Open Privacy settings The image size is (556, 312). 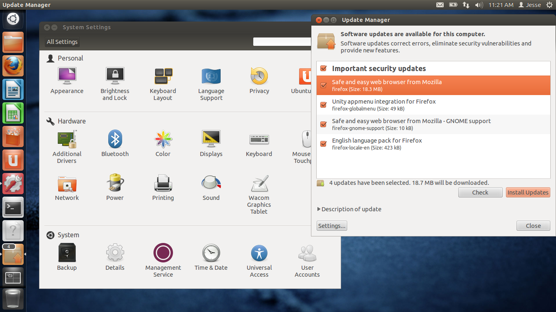(259, 80)
